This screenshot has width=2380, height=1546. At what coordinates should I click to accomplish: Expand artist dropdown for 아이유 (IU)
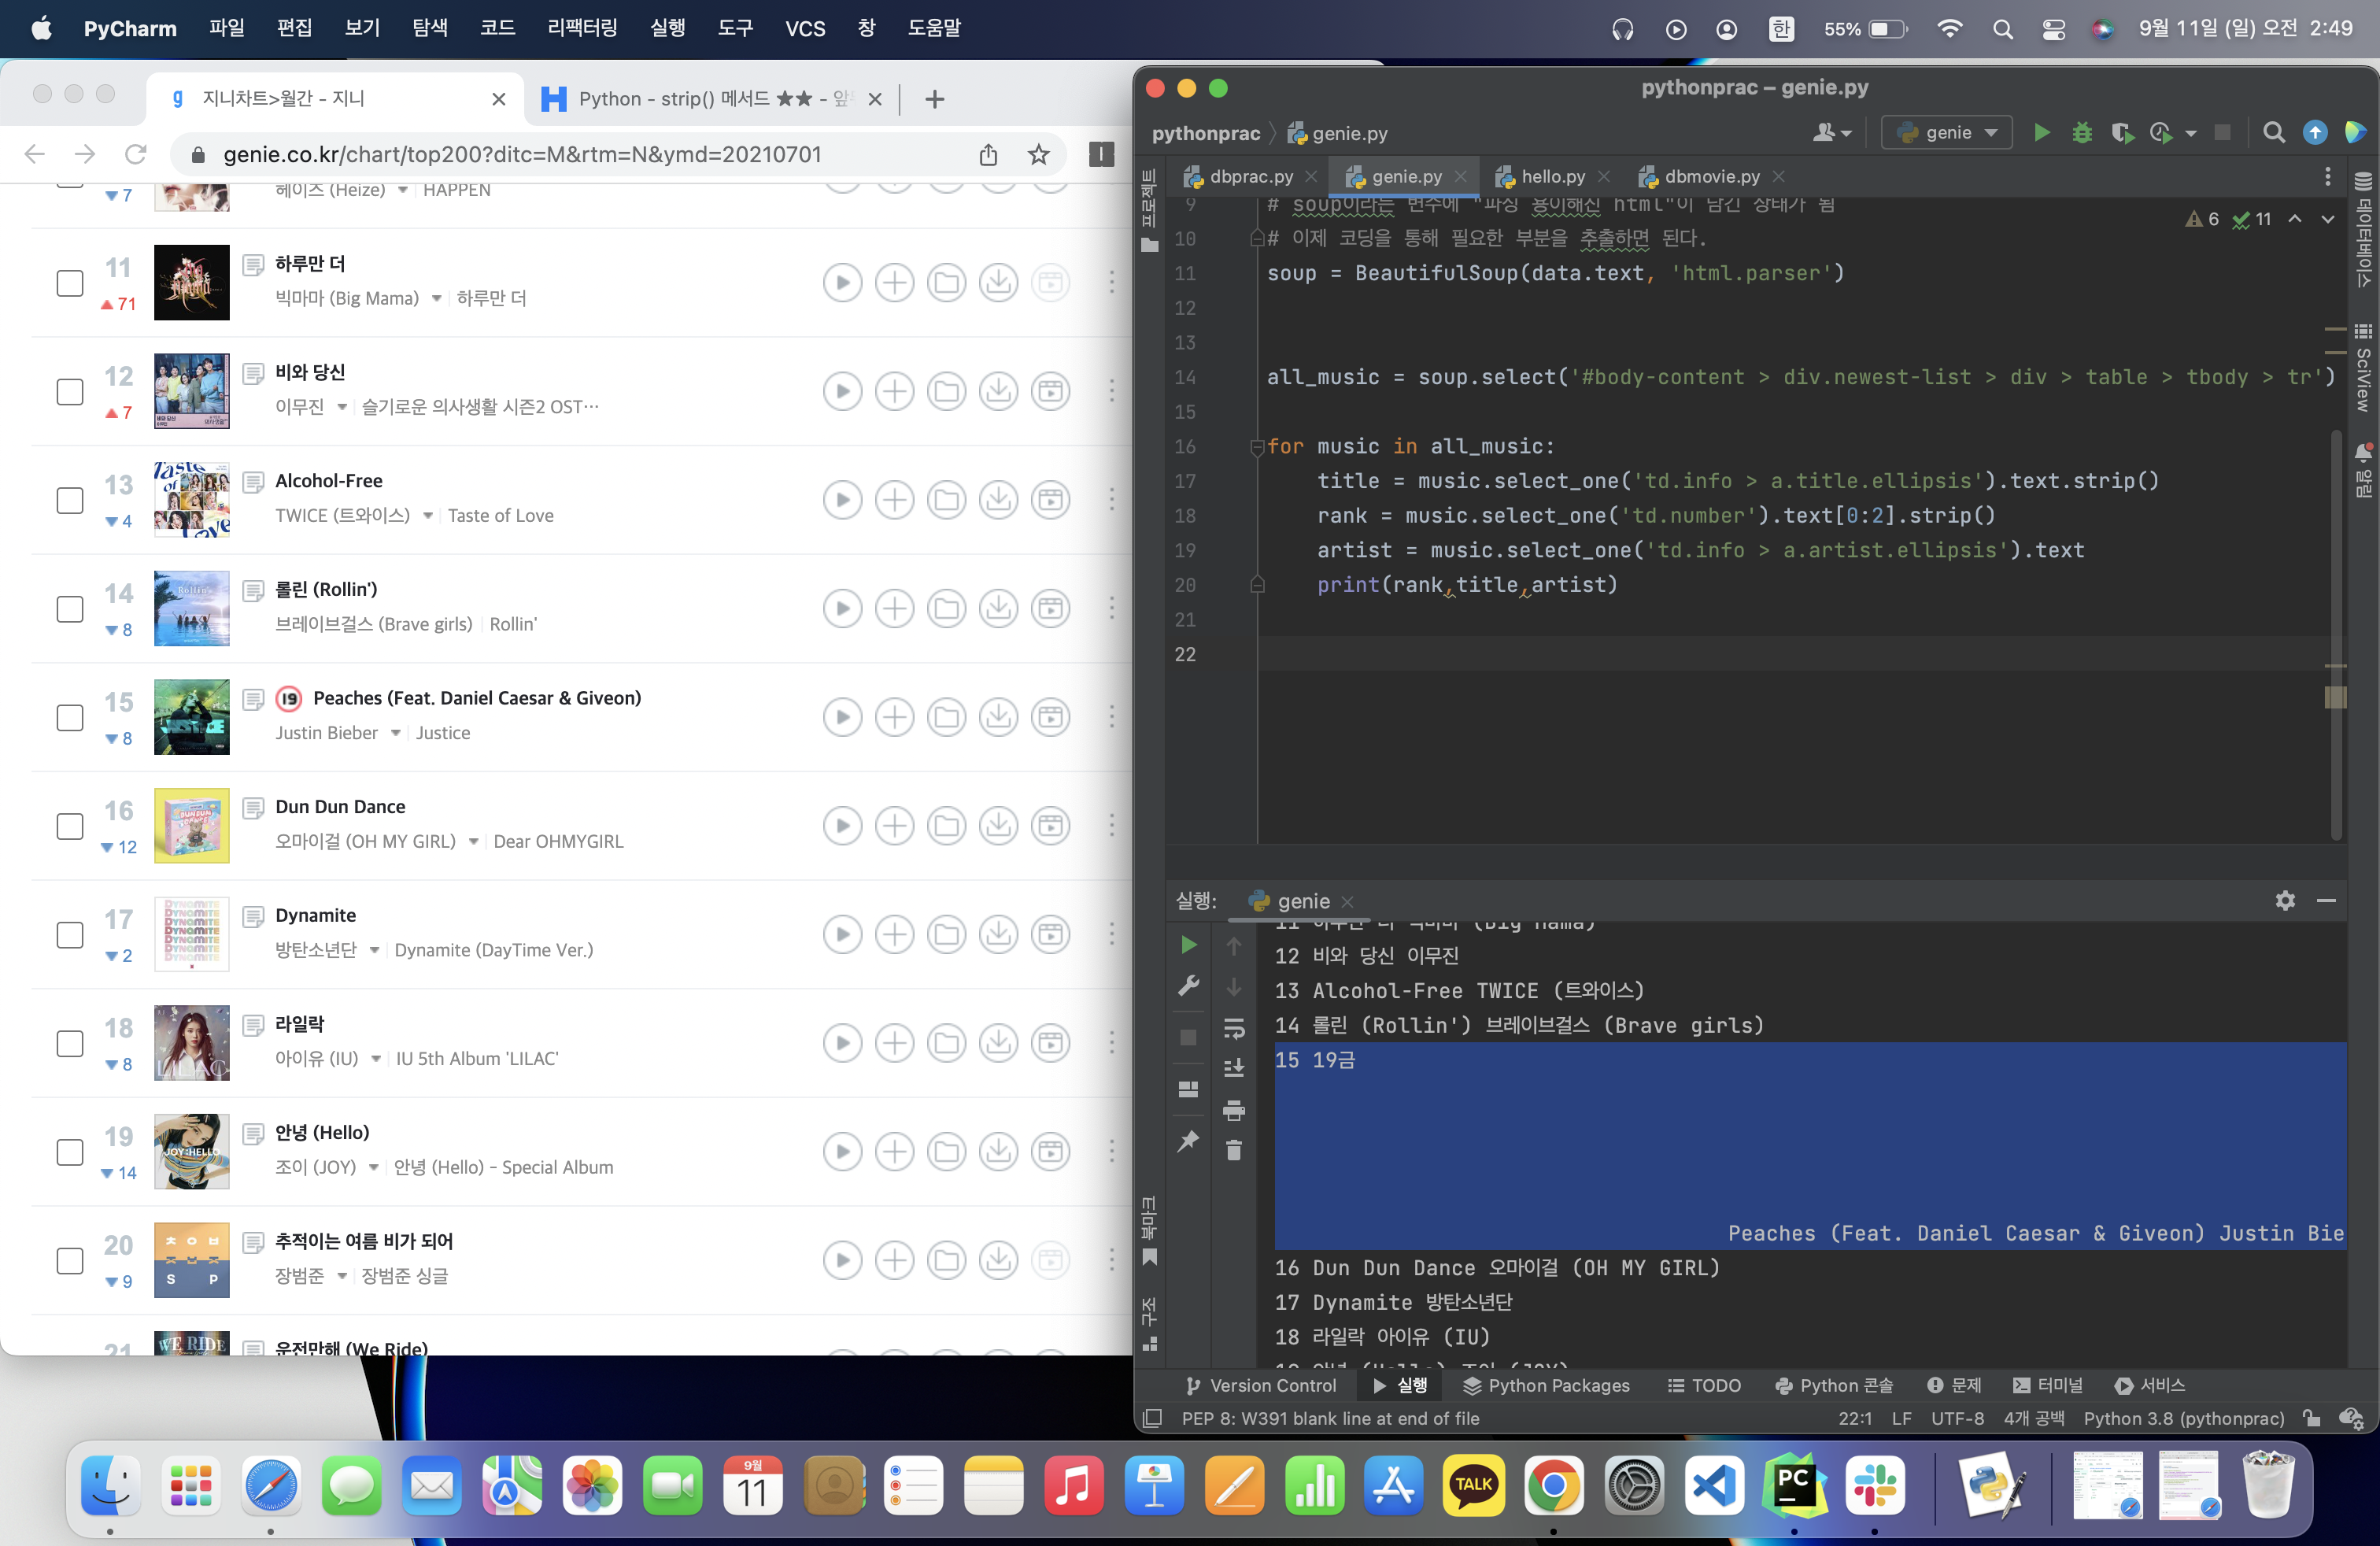(376, 1059)
